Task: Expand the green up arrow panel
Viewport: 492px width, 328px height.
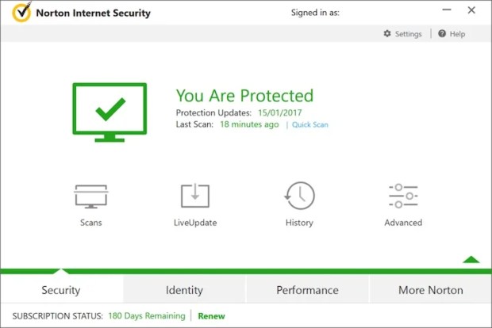Action: pos(471,258)
